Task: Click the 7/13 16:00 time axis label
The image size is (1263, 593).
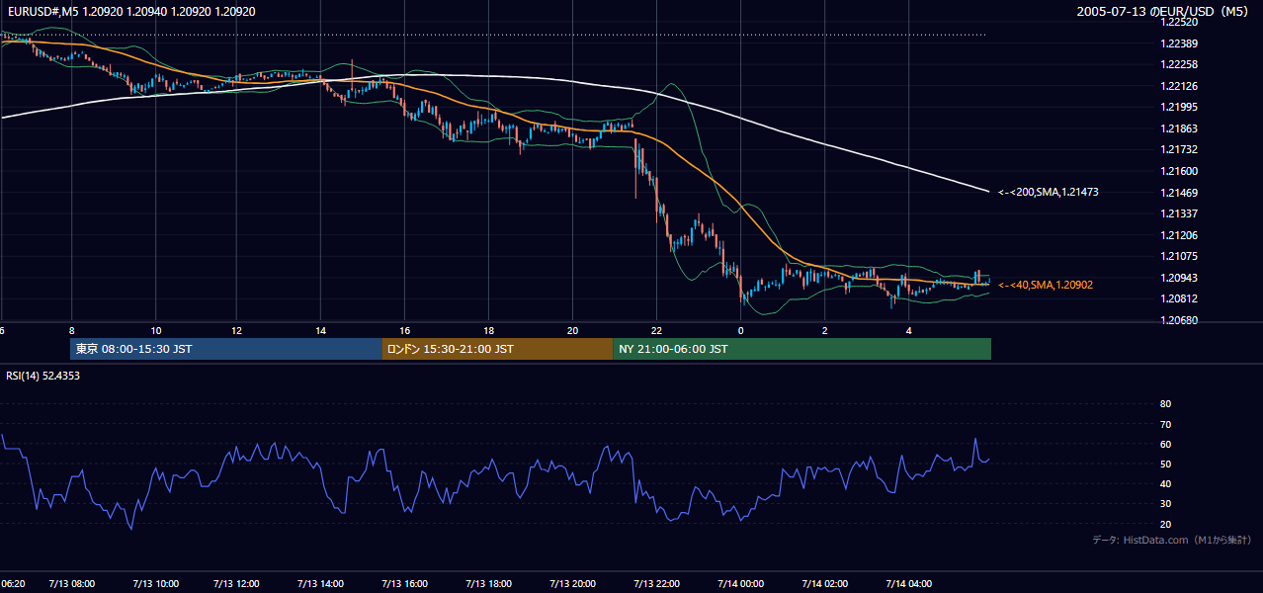Action: 404,584
